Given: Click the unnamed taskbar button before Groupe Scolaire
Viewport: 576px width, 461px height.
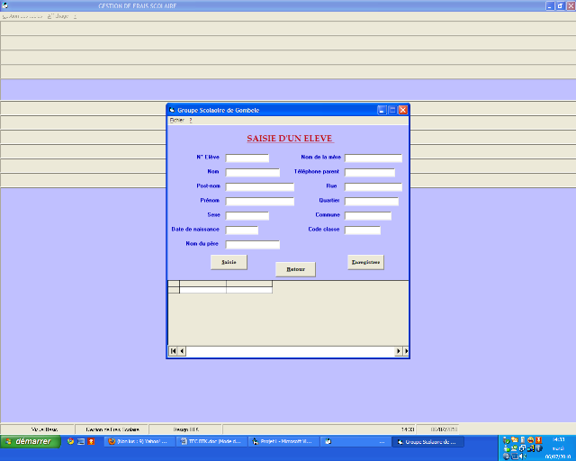Looking at the screenshot, I should pos(355,441).
